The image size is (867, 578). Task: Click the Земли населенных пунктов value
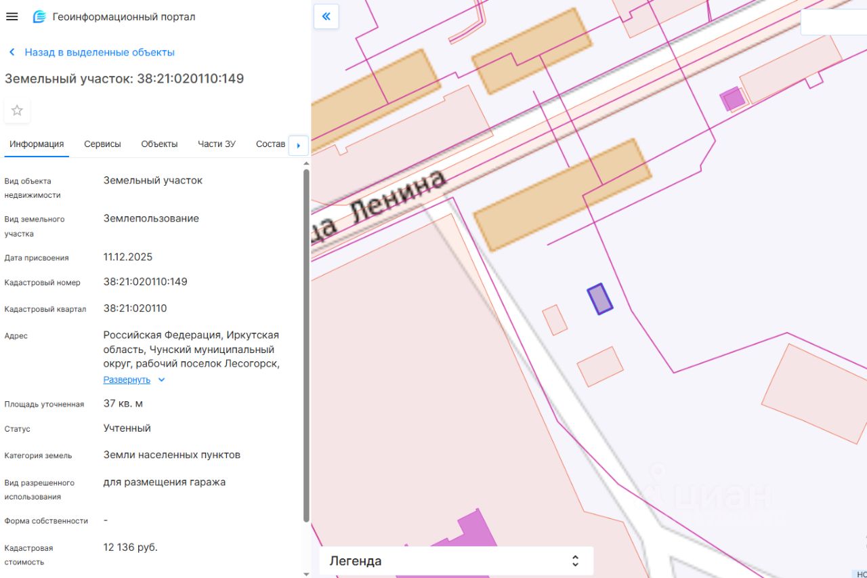pos(172,455)
